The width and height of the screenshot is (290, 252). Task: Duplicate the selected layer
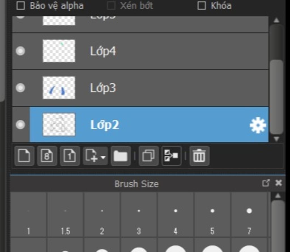(148, 156)
